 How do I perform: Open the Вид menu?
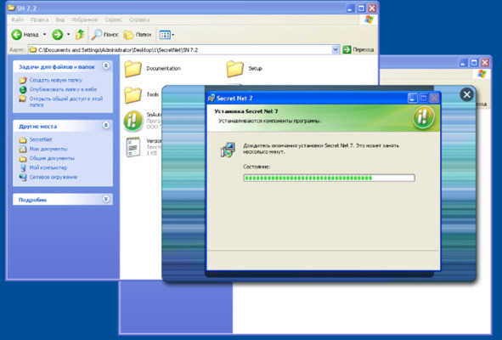[x=59, y=20]
